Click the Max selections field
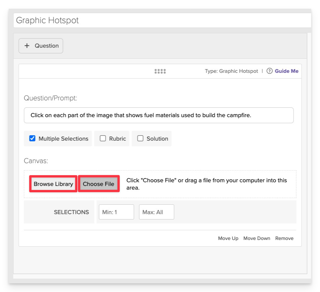This screenshot has height=292, width=320. coord(157,212)
